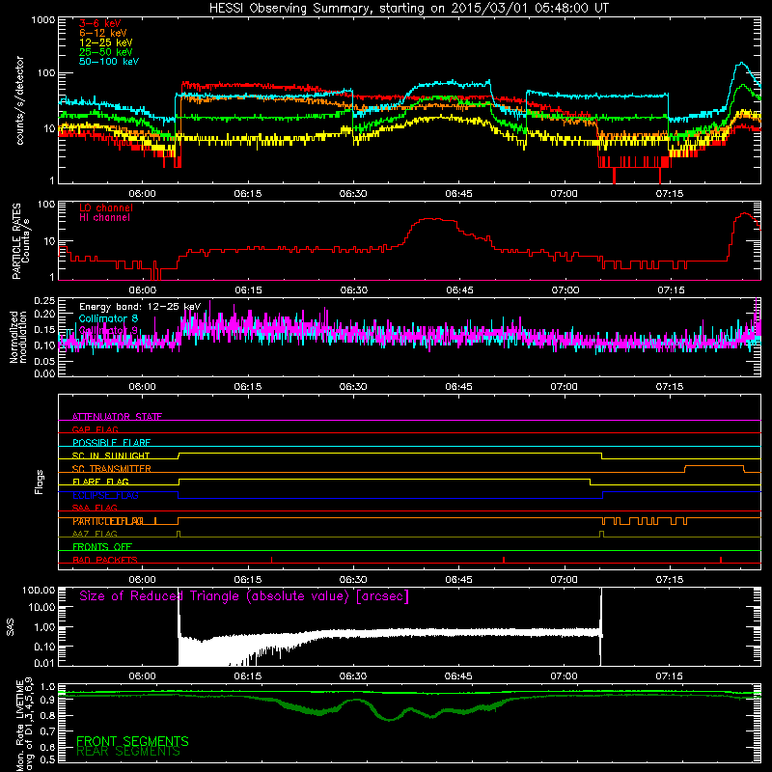Click the FRONTS_OFF flag label

(102, 547)
